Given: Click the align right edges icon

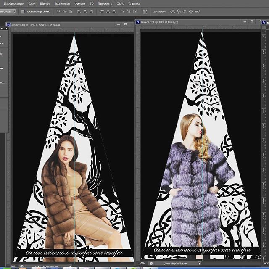Looking at the screenshot, I should pyautogui.click(x=92, y=12).
